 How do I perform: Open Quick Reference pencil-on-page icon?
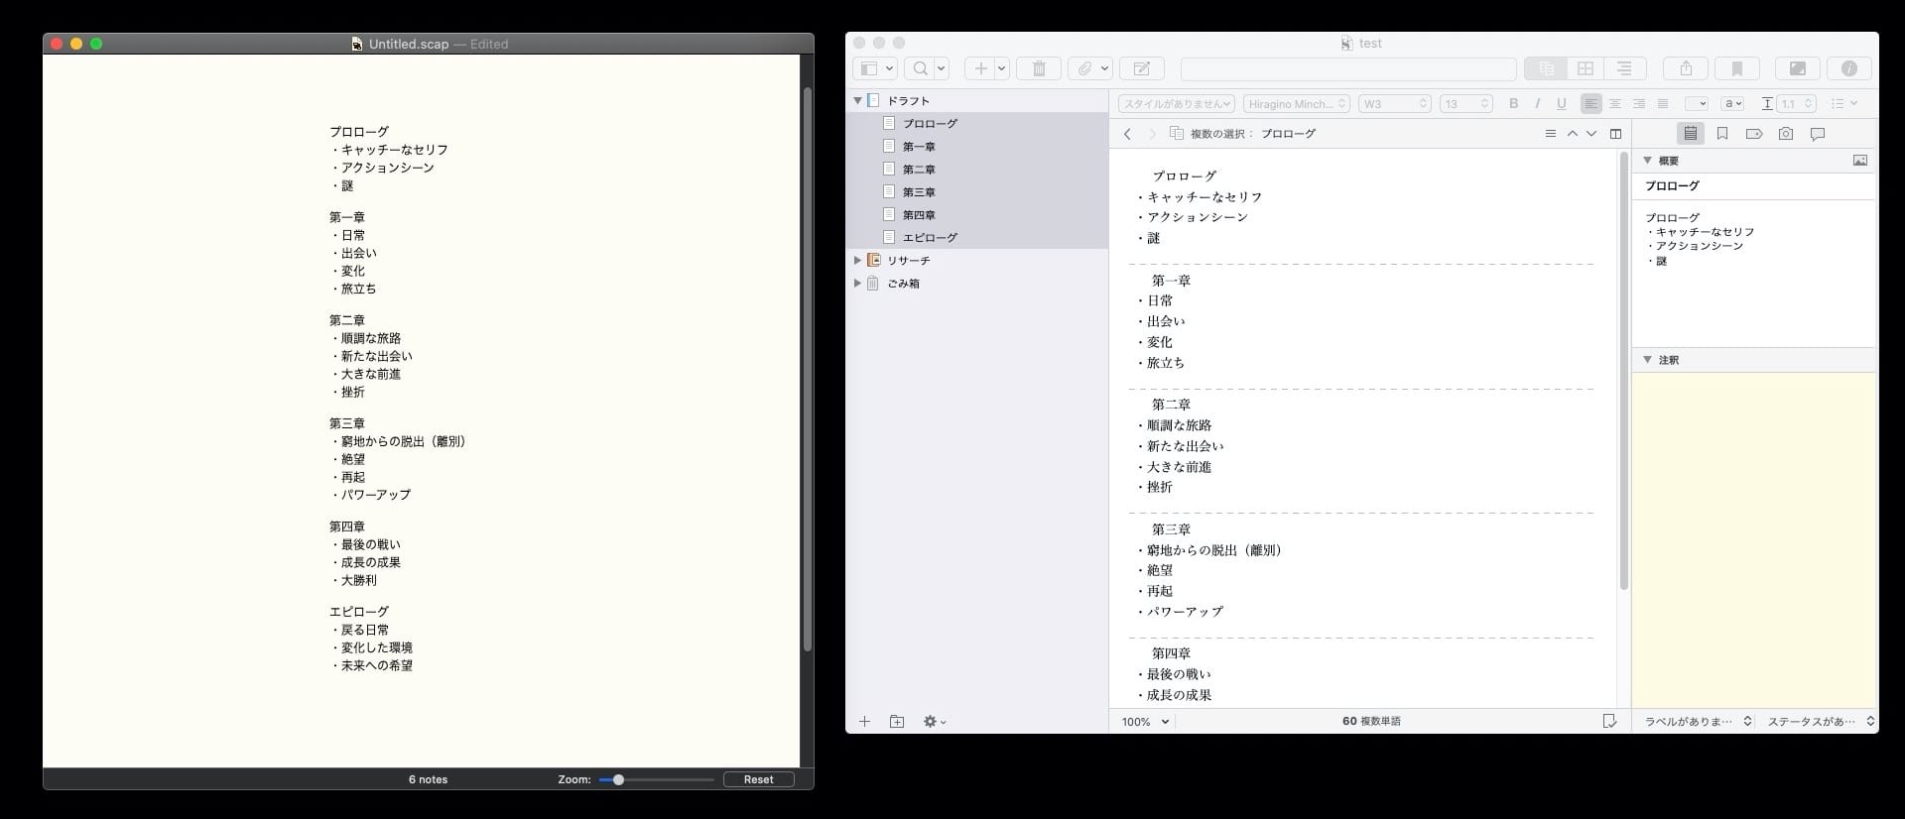(1142, 68)
